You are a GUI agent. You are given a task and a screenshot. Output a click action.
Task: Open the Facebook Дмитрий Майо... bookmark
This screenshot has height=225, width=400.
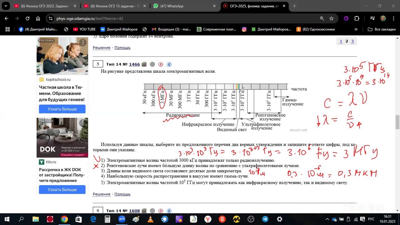(x=38, y=29)
